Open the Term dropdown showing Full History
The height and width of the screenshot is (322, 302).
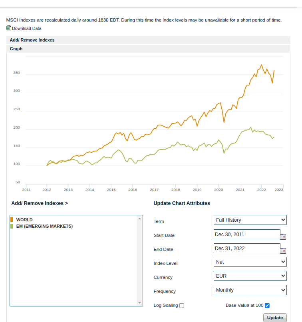[250, 220]
